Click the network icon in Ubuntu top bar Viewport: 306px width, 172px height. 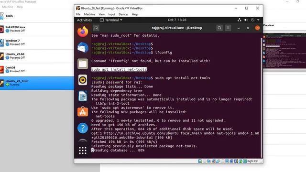[240, 20]
